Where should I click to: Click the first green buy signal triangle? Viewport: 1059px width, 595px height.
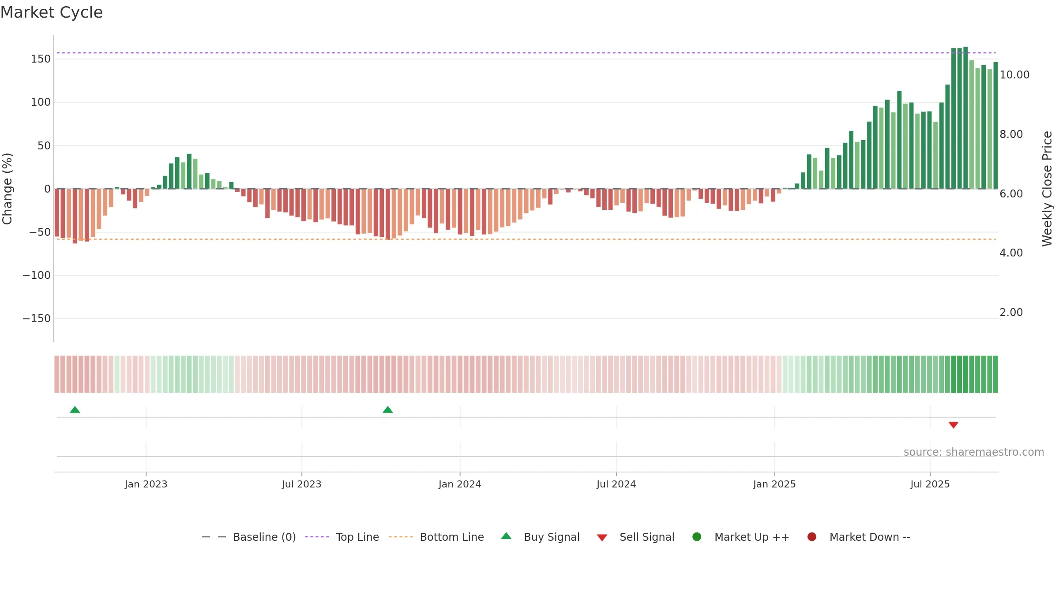coord(75,410)
